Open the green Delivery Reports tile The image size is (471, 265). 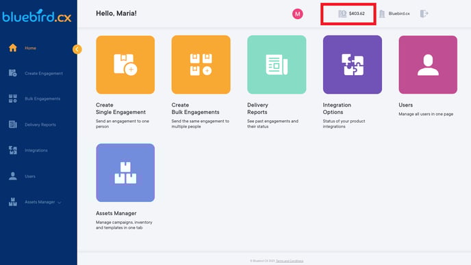click(277, 65)
